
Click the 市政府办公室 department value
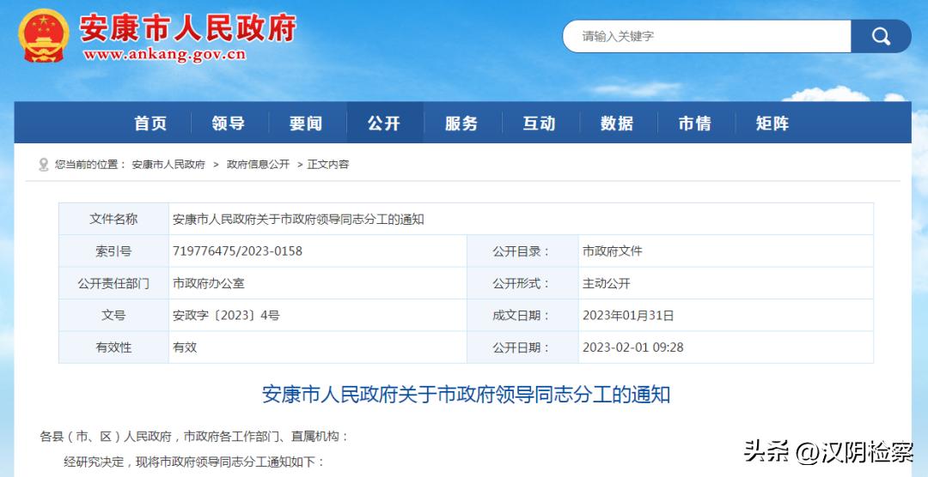click(208, 283)
